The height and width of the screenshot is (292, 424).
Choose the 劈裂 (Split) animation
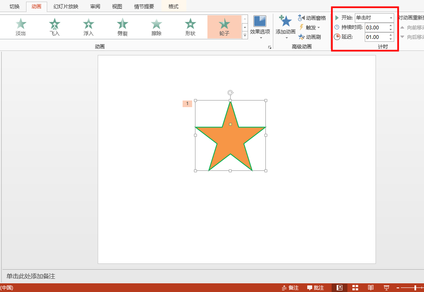[x=123, y=27]
